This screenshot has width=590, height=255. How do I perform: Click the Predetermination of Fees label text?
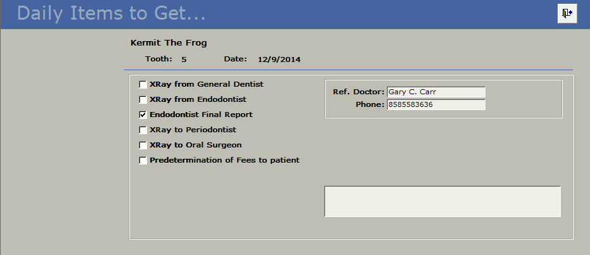pyautogui.click(x=224, y=160)
